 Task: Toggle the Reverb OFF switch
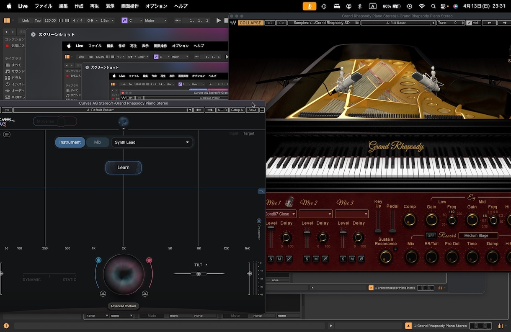pos(431,236)
